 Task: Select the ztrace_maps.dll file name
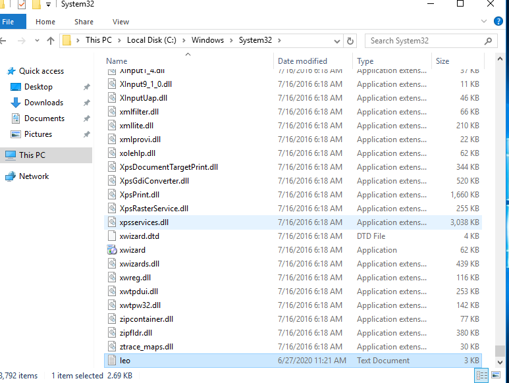[146, 347]
